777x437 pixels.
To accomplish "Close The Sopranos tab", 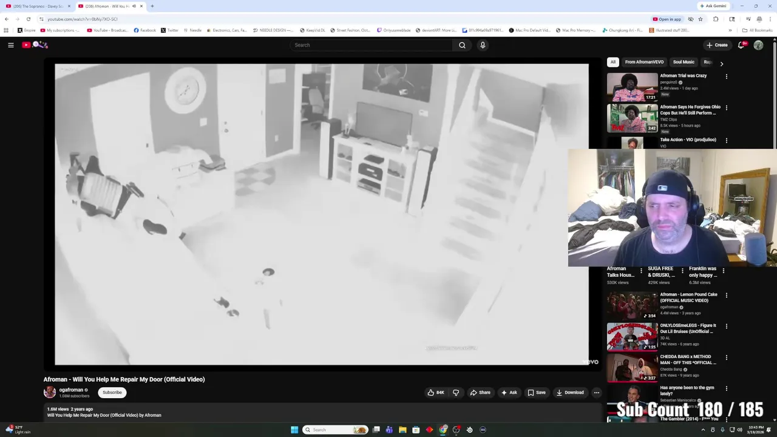I will [69, 6].
